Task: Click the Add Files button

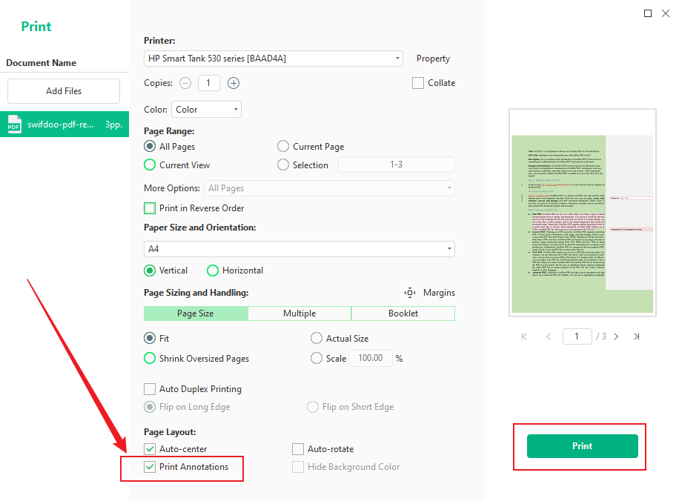Action: coord(63,90)
